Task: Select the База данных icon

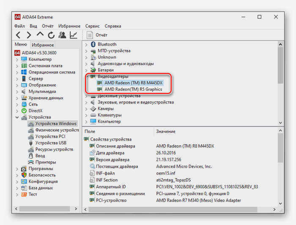Action: [x=24, y=188]
